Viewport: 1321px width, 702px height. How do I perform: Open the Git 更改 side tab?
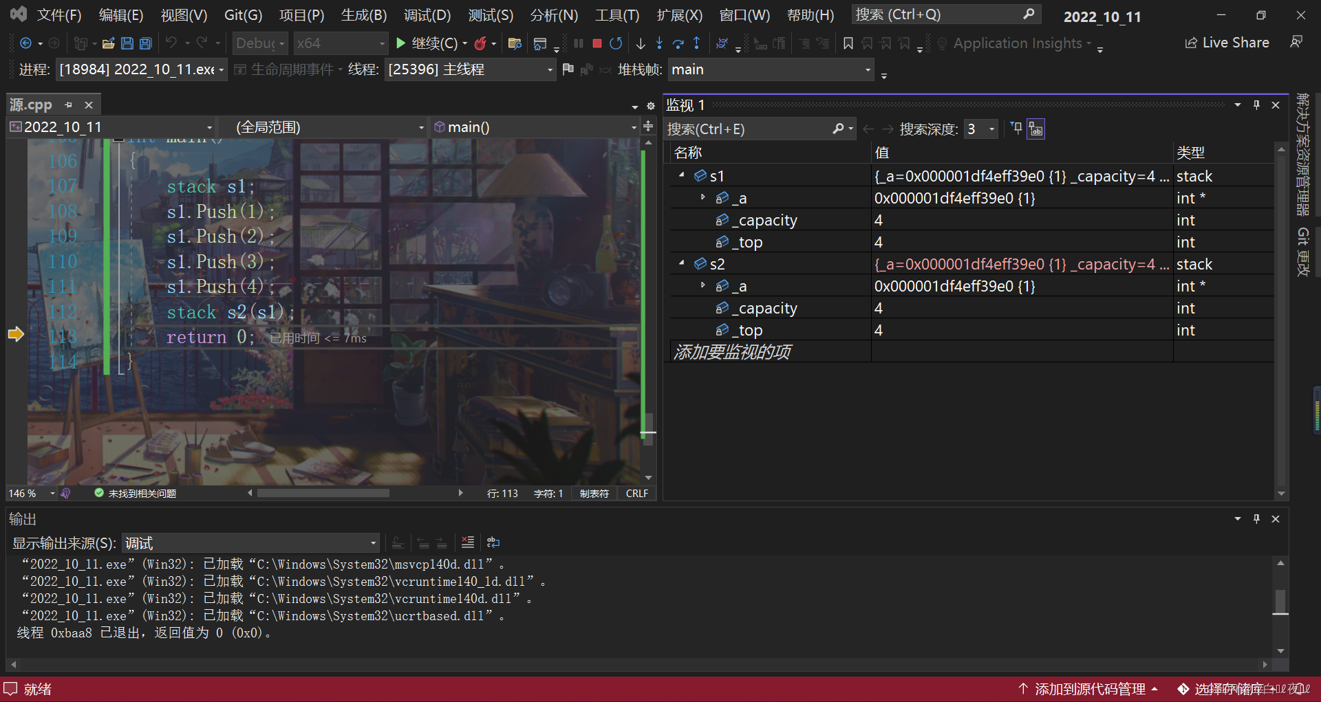pos(1302,252)
